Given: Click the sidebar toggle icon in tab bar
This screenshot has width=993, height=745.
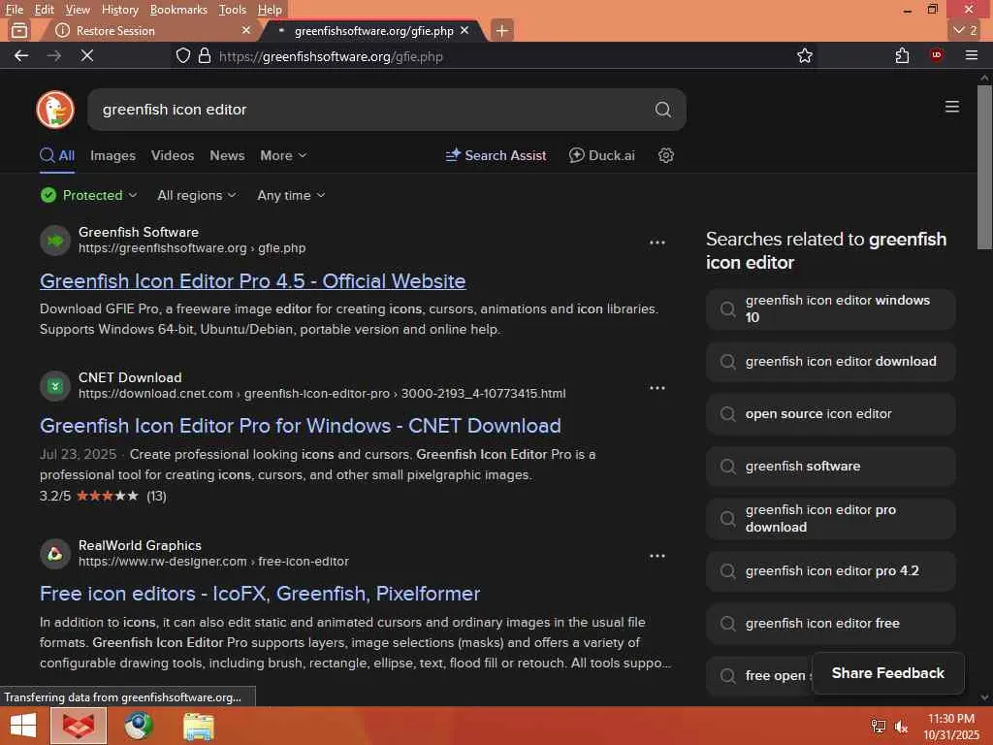Looking at the screenshot, I should pyautogui.click(x=19, y=30).
